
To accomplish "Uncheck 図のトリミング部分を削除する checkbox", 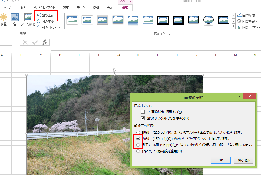I will [x=143, y=118].
